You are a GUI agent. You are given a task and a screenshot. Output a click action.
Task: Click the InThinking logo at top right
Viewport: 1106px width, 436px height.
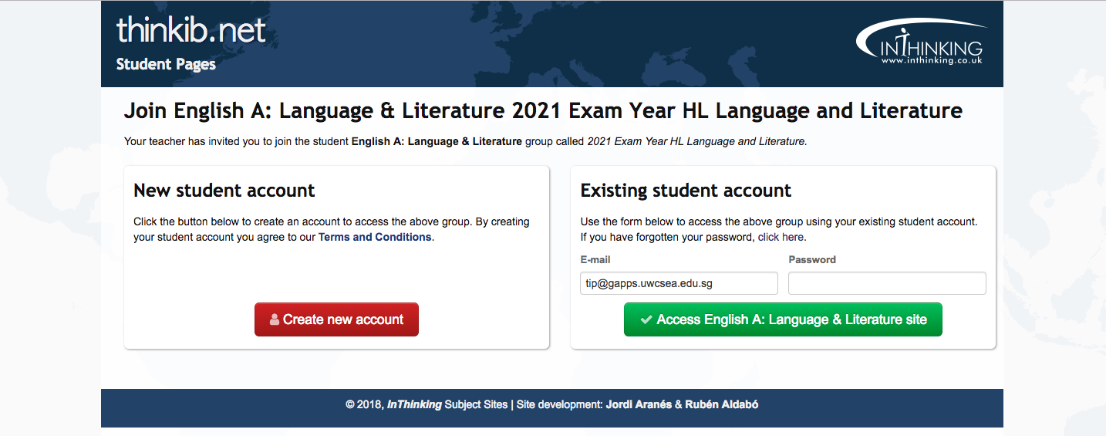tap(921, 42)
